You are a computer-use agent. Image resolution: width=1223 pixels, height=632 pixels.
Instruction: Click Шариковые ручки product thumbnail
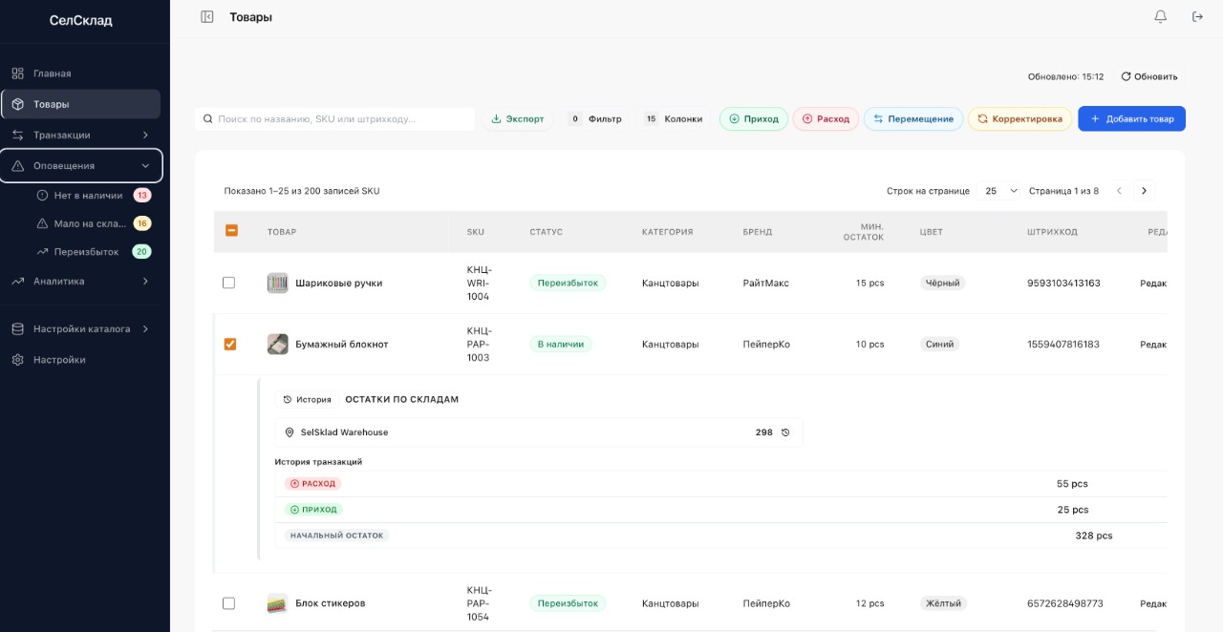(x=277, y=284)
